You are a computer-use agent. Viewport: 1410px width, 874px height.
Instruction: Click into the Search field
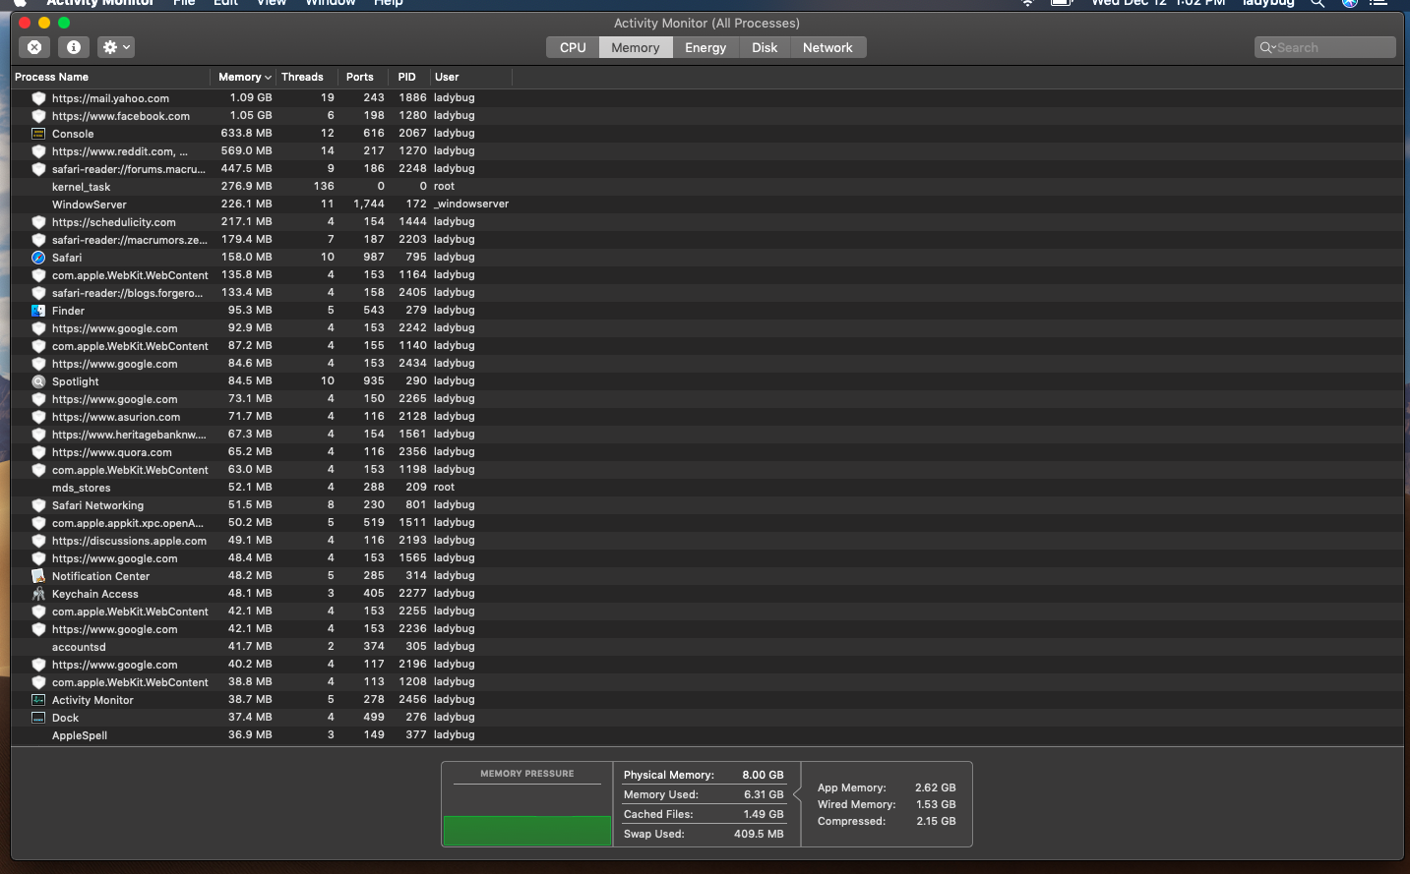coord(1325,47)
